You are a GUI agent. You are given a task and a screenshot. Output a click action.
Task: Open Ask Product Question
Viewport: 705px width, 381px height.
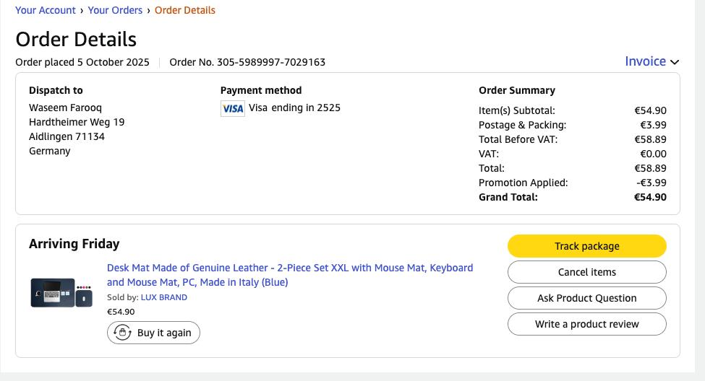[586, 298]
